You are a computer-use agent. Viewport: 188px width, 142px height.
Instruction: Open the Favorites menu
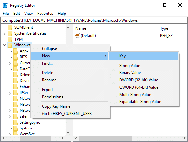pyautogui.click(x=45, y=14)
